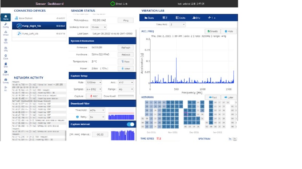Click the Download progress bar
This screenshot has width=302, height=169.
point(126,96)
